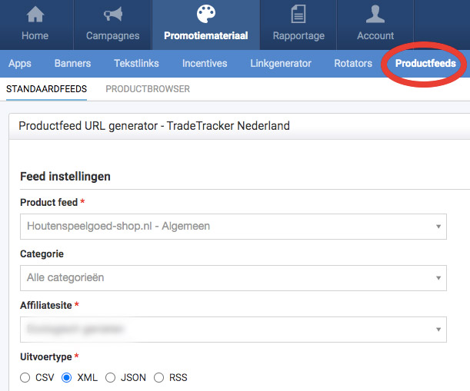Select XML output type
The image size is (470, 391).
pyautogui.click(x=67, y=377)
